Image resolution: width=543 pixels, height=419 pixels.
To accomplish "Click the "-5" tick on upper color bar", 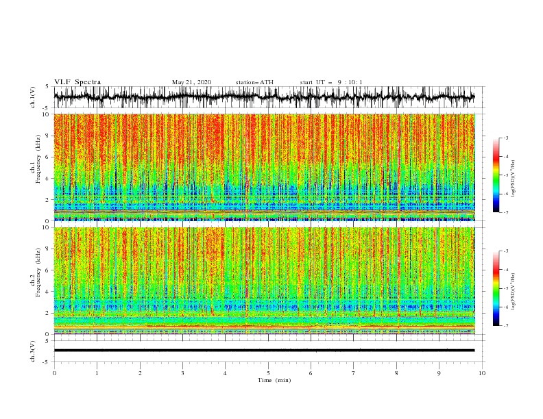I will click(x=505, y=175).
